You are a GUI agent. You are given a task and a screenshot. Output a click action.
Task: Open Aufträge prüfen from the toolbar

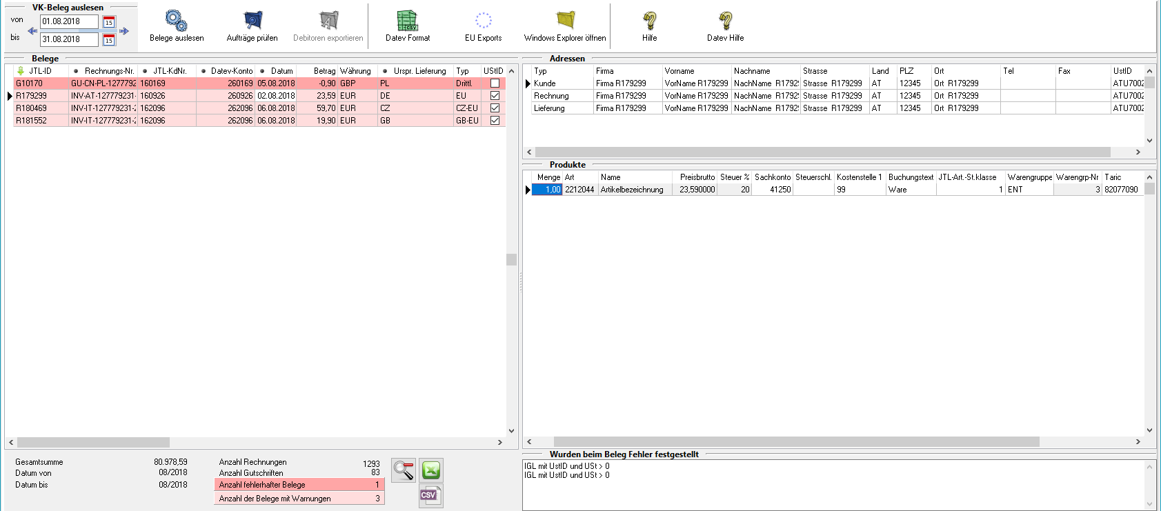[x=252, y=21]
